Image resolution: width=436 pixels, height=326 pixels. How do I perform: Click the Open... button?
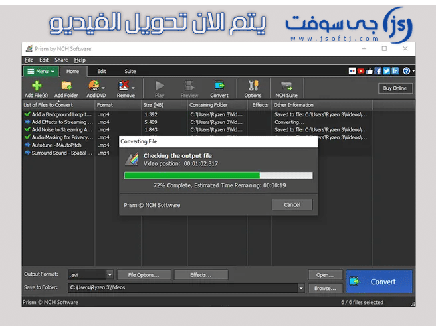pos(325,275)
